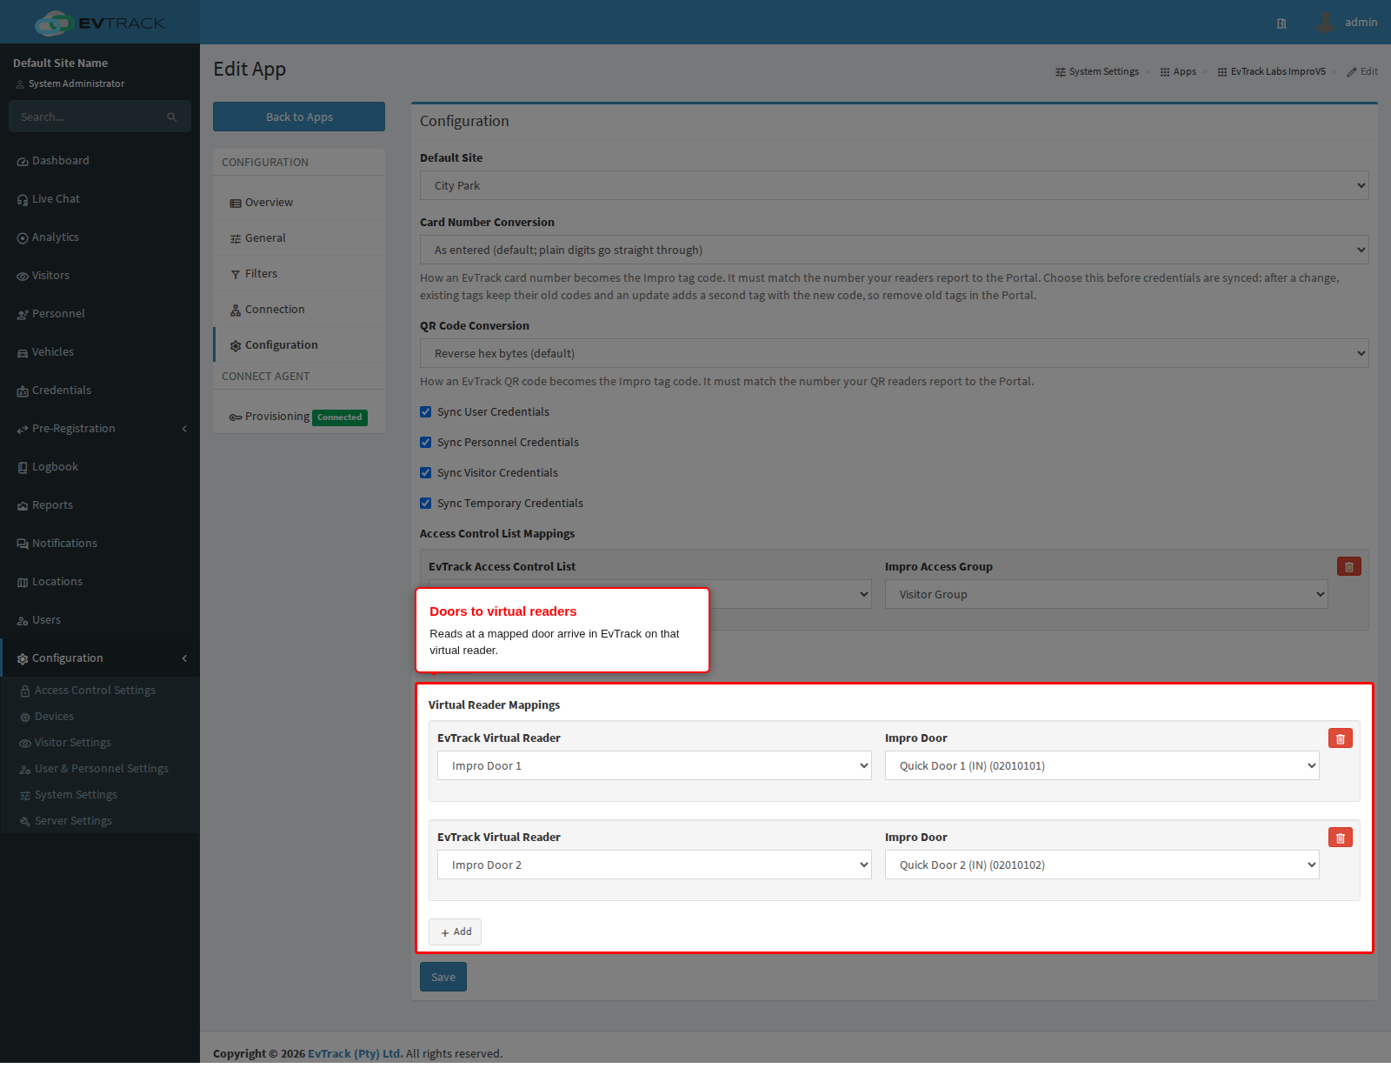Viewport: 1391px width, 1075px height.
Task: Change the Quick Door 2 Impro door
Action: [x=1101, y=865]
